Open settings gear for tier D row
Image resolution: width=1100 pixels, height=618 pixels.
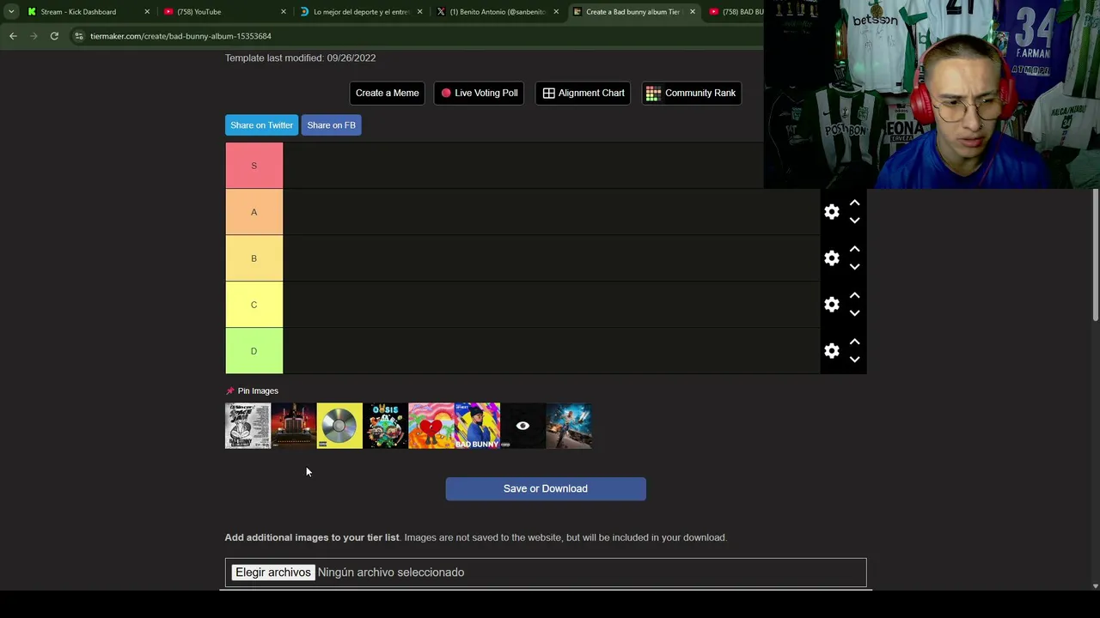coord(831,351)
